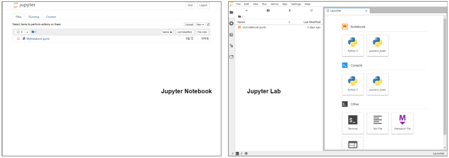
Task: Click the Upload button in Jupyter Notebook
Action: coord(189,25)
